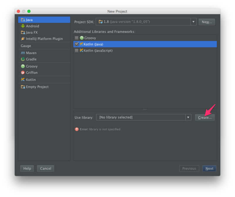This screenshot has height=197, width=235.
Task: Select Gauge project type
Action: pyautogui.click(x=44, y=46)
